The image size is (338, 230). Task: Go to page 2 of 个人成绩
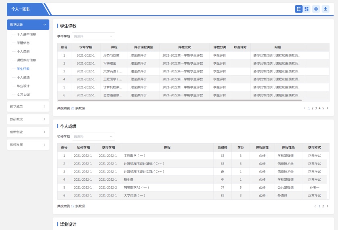(x=323, y=206)
